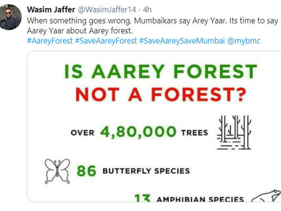Open the #AareyForest hashtag
This screenshot has width=281, height=211.
49,41
